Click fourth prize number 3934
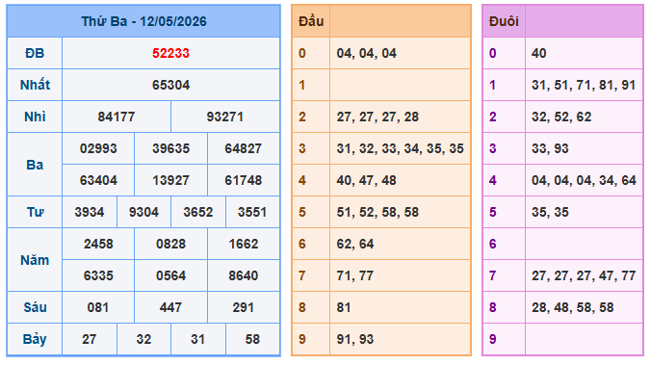The height and width of the screenshot is (365, 650). [x=90, y=213]
